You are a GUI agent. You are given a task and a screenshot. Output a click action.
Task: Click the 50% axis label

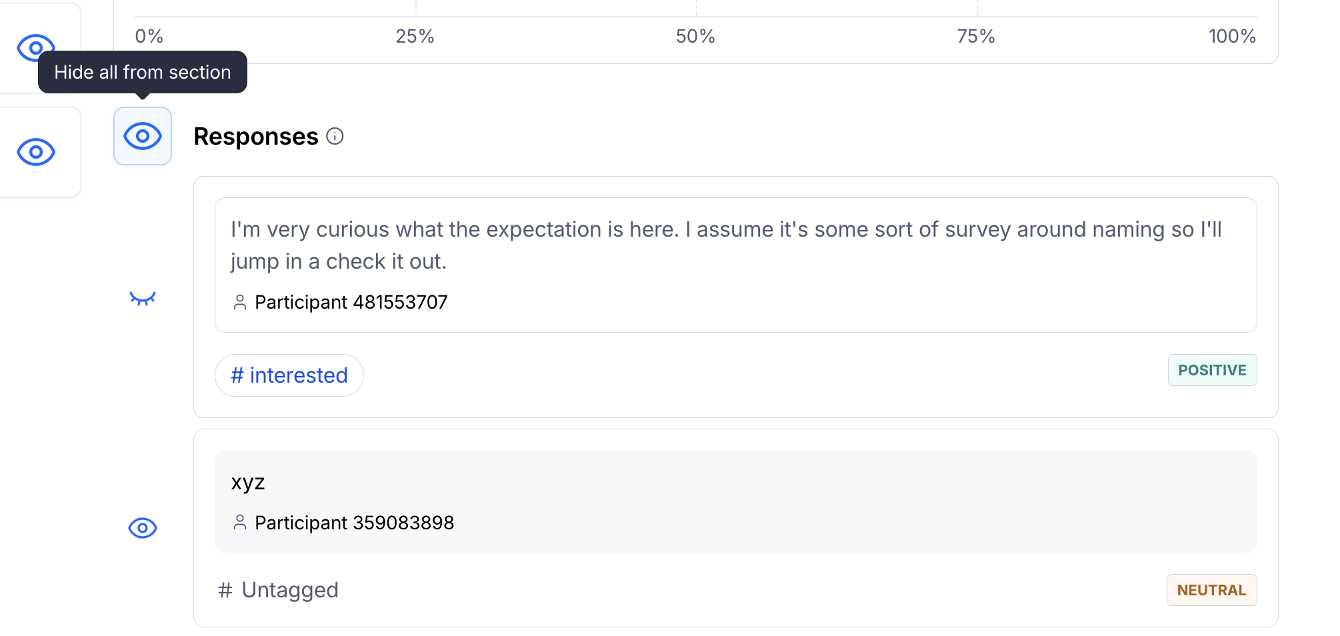pos(695,36)
